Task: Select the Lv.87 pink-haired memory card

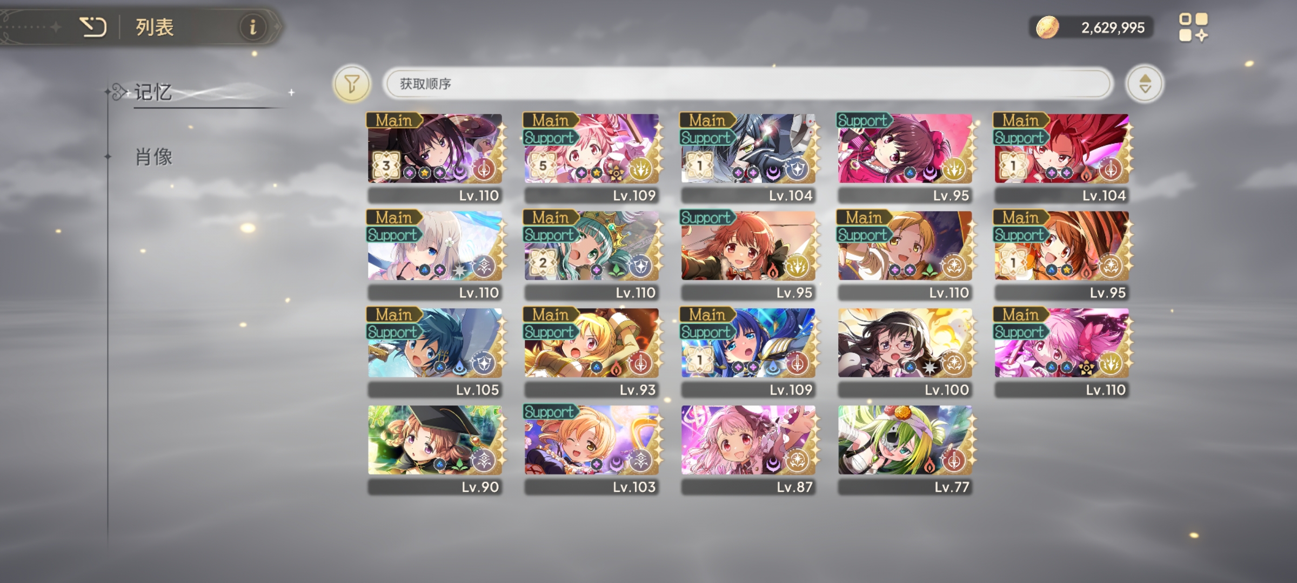Action: click(x=748, y=449)
